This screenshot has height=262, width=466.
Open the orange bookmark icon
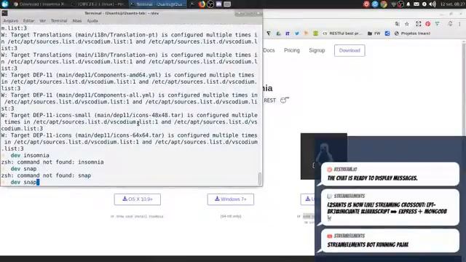[x=306, y=33]
